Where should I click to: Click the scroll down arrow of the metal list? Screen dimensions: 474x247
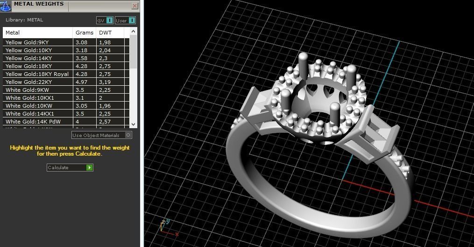133,124
